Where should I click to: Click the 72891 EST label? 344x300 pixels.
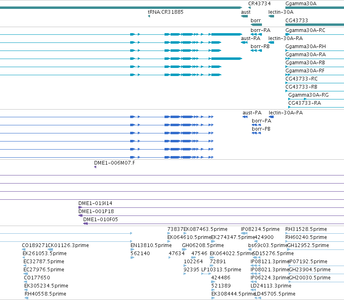click(x=218, y=262)
